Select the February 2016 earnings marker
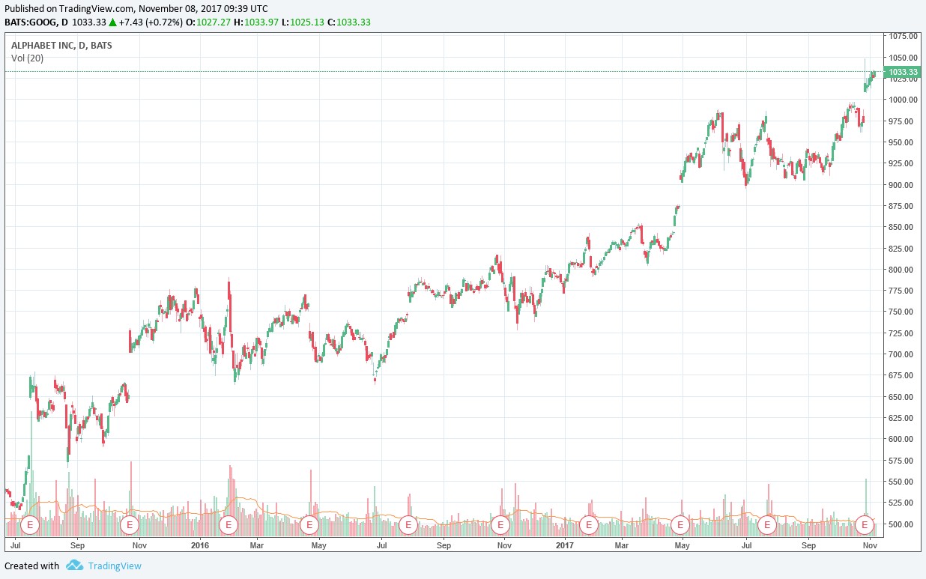This screenshot has width=926, height=579. tap(229, 524)
